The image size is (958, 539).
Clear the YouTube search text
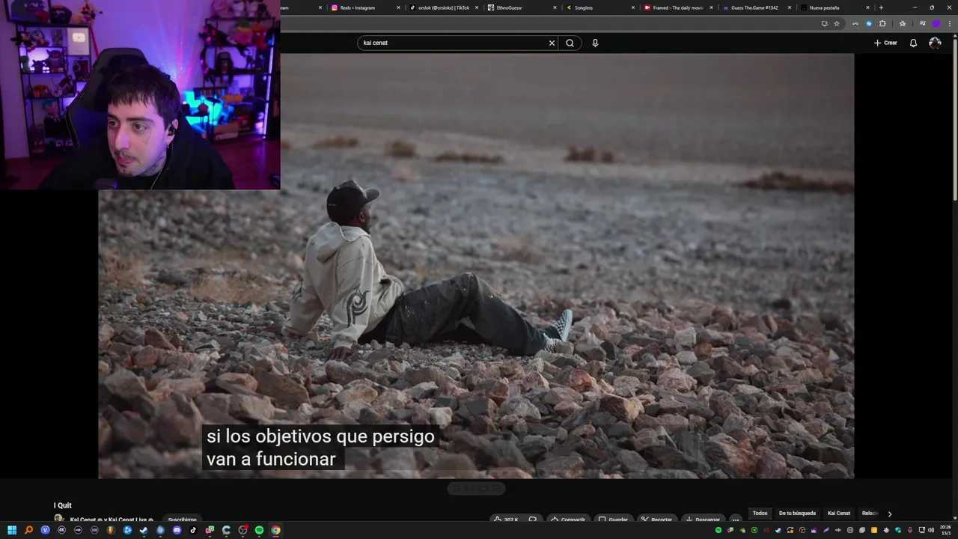click(x=552, y=43)
